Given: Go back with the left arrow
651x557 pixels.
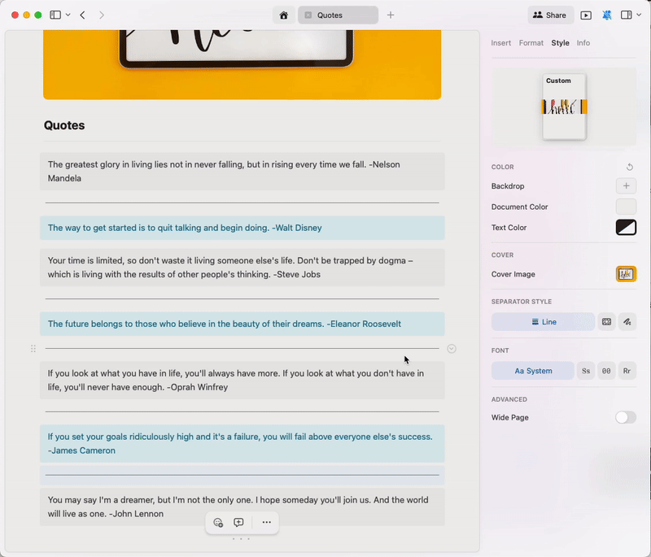Looking at the screenshot, I should point(83,15).
